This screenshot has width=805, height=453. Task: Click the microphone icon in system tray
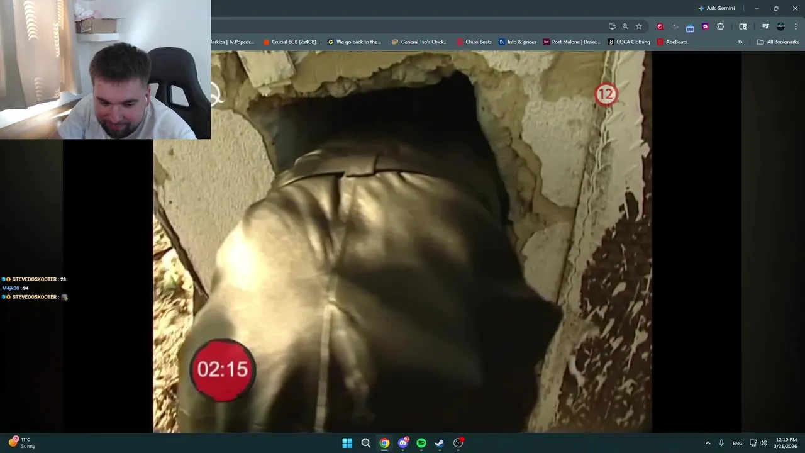pos(721,444)
